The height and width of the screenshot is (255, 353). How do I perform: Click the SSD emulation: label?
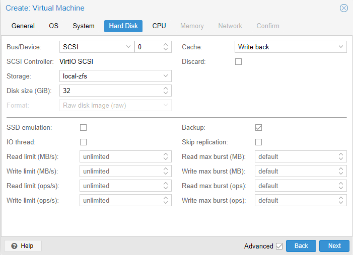pos(29,128)
